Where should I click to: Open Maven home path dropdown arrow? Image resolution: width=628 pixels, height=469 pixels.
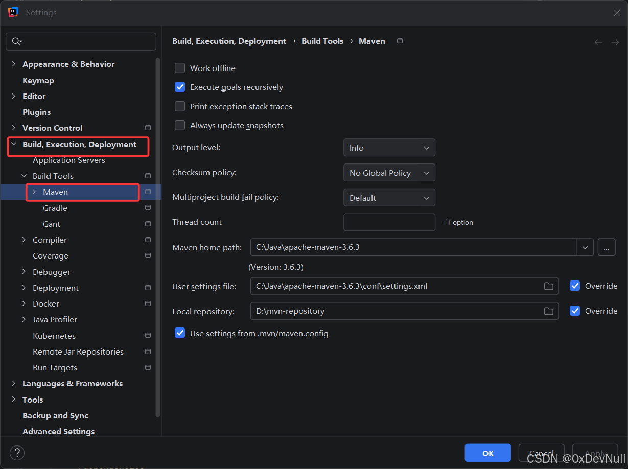pos(585,248)
